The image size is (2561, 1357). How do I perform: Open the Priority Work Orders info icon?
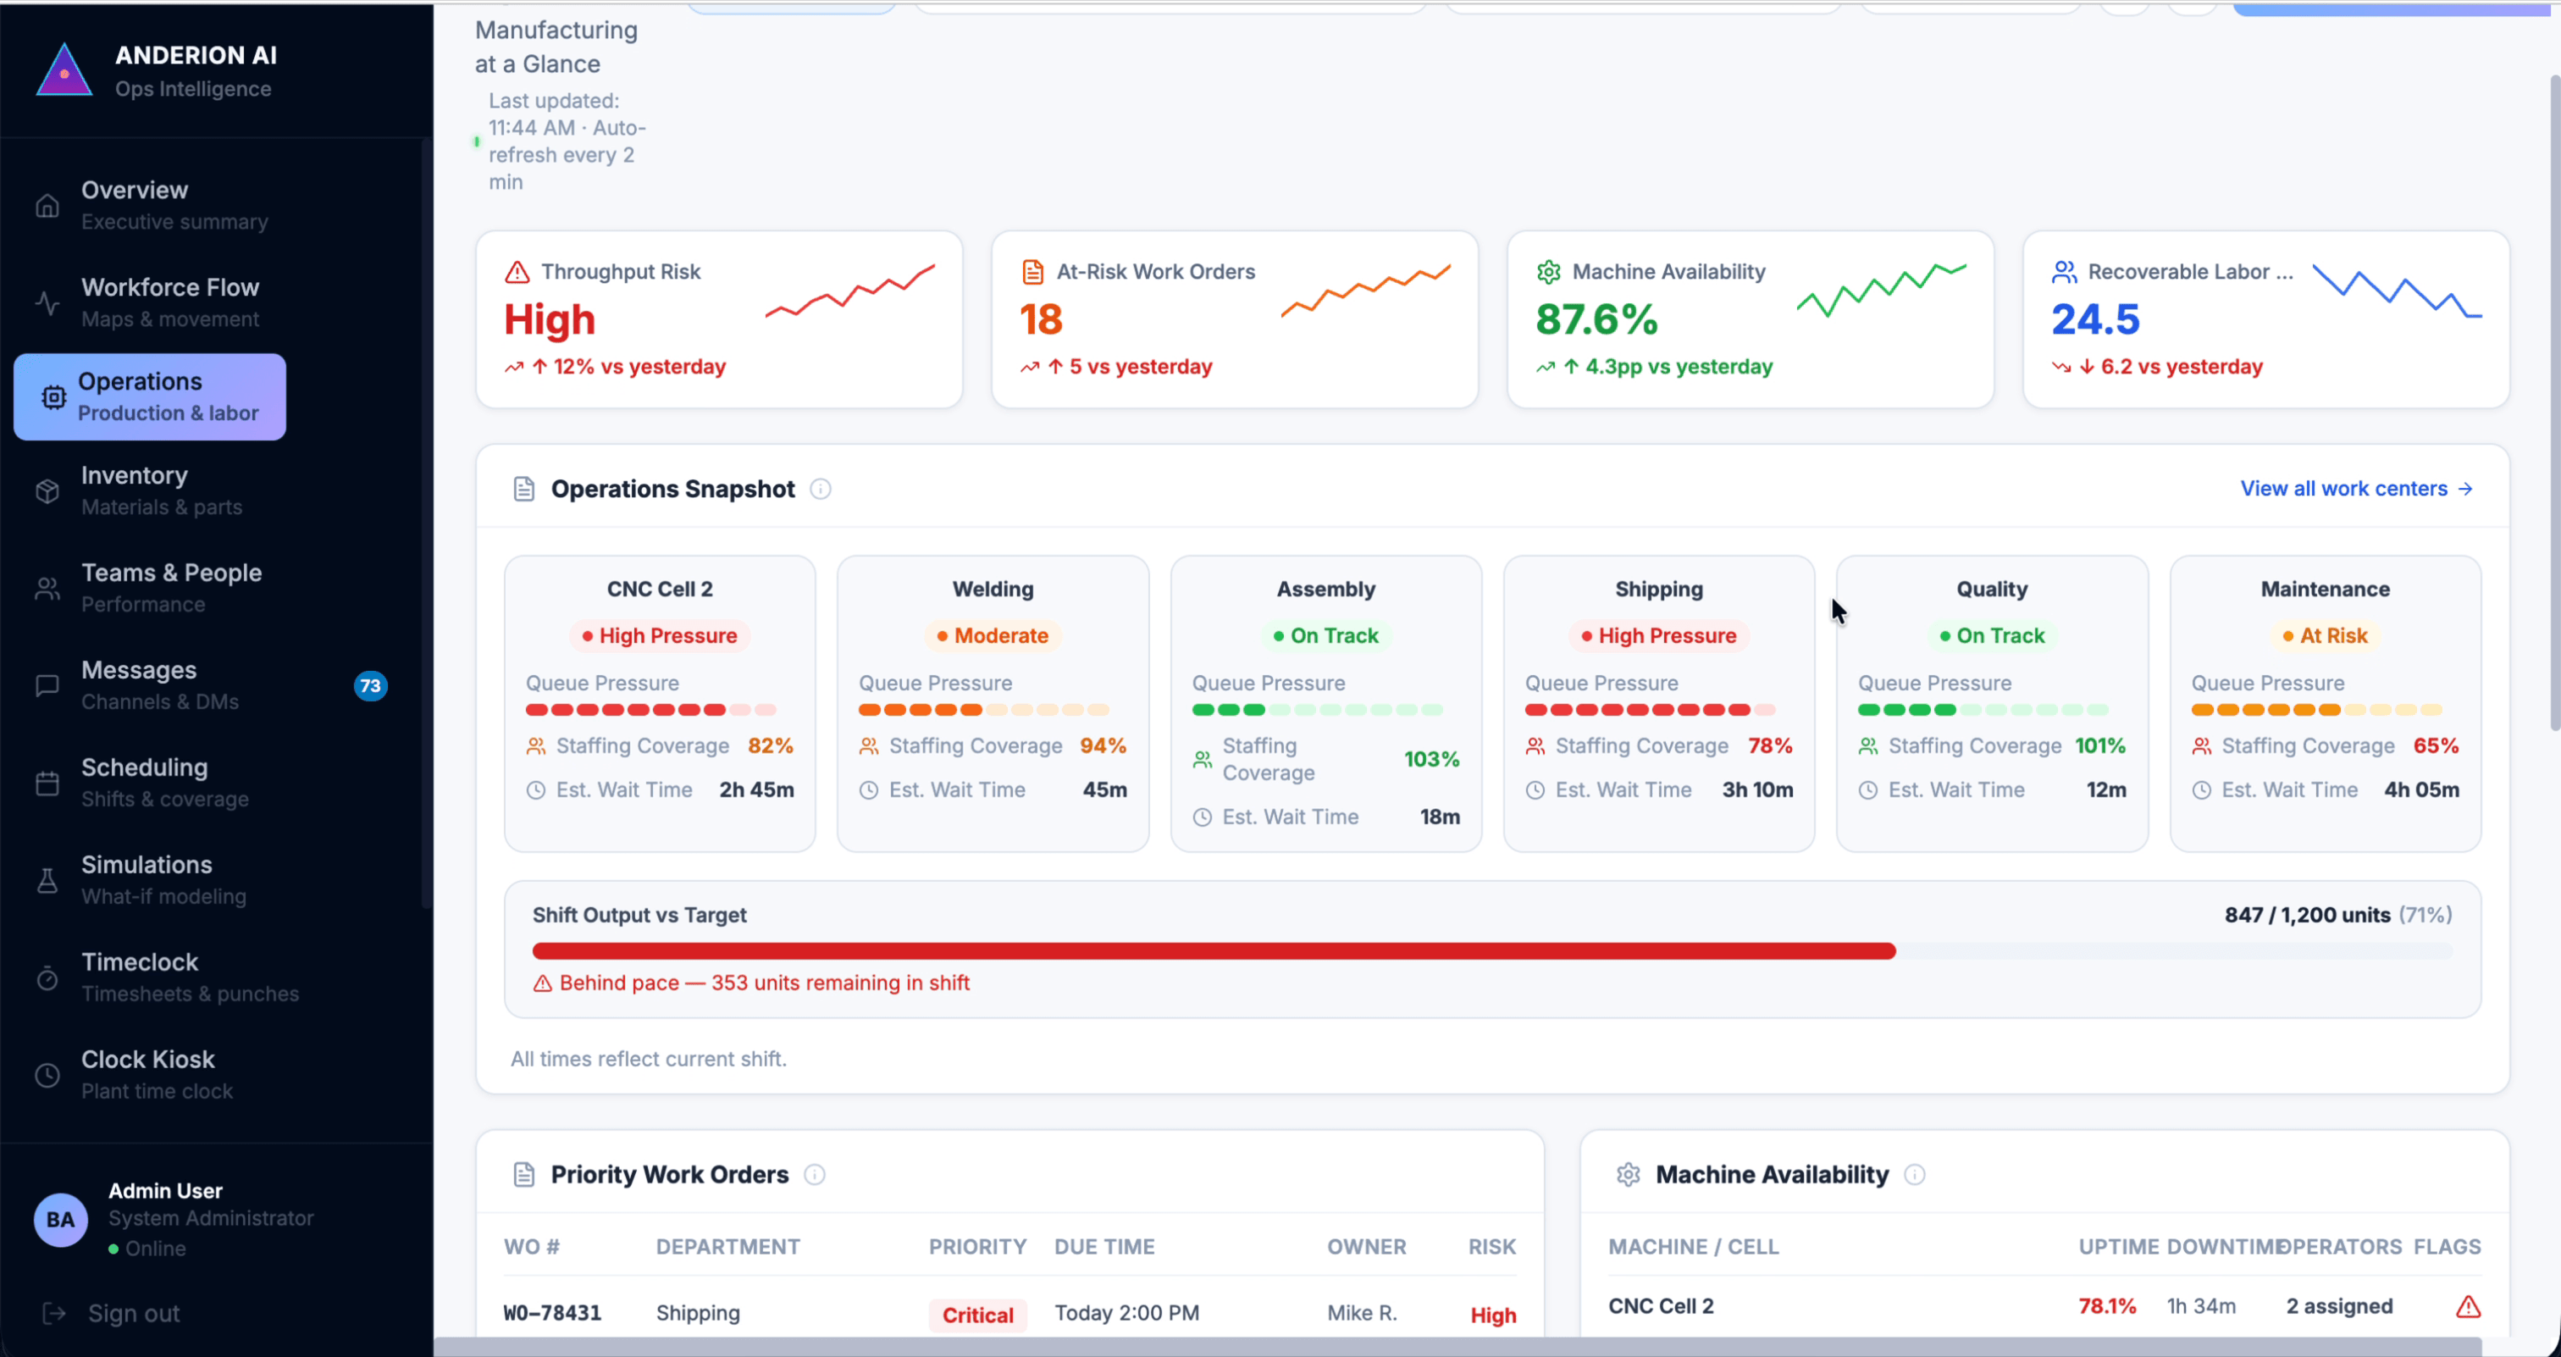pos(814,1175)
